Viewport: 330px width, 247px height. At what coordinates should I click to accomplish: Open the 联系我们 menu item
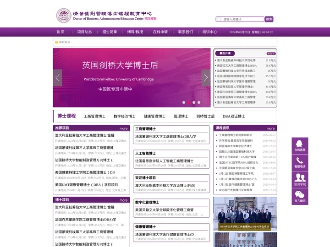186,32
